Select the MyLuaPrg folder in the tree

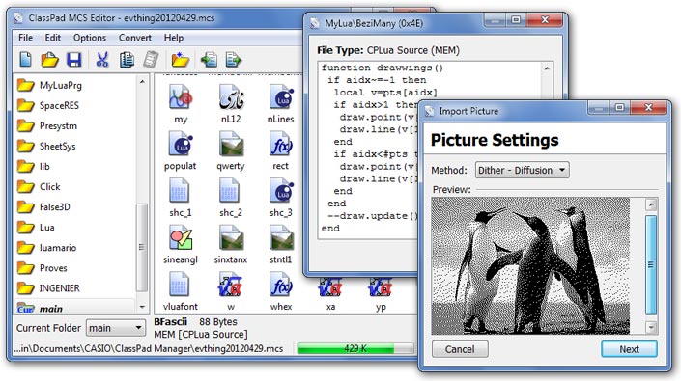49,85
